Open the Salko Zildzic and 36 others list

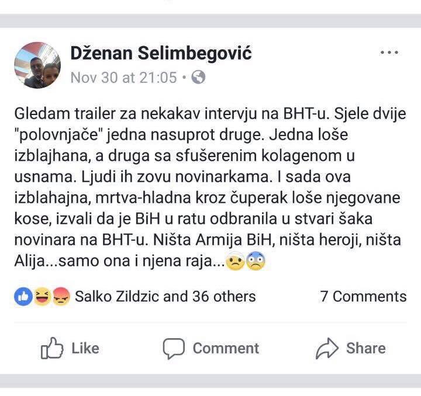(x=165, y=297)
